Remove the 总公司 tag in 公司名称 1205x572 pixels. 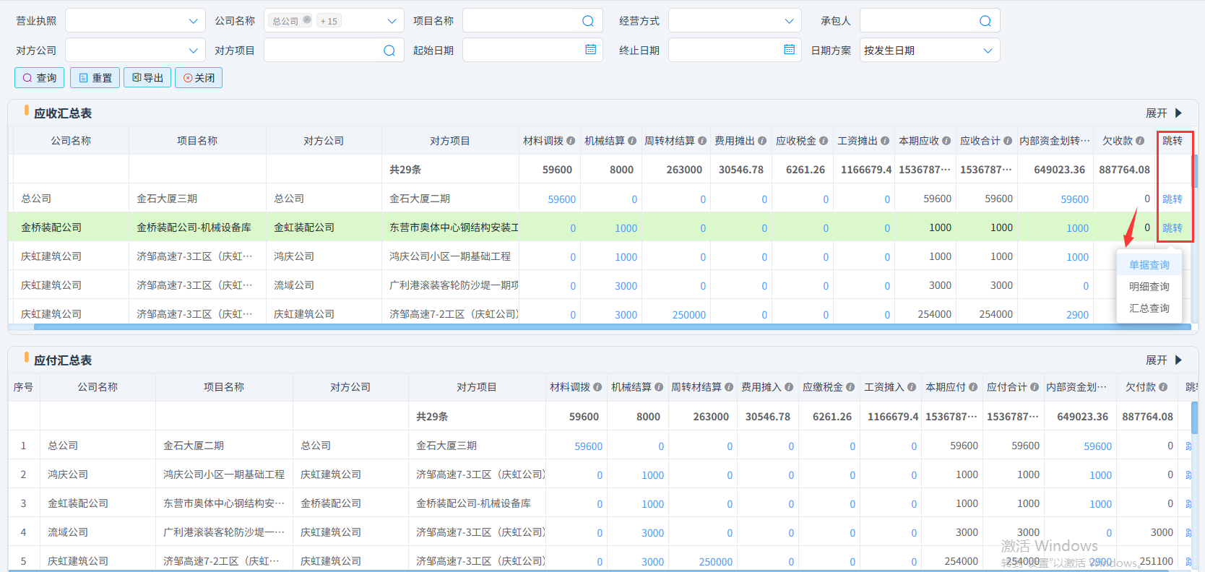click(x=307, y=20)
